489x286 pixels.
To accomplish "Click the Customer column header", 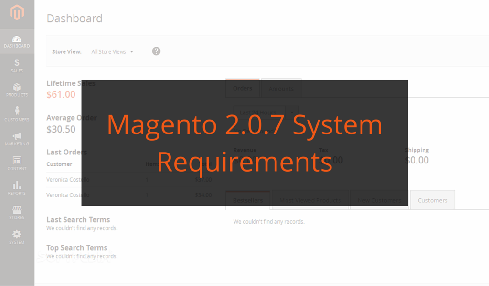I will pyautogui.click(x=59, y=164).
